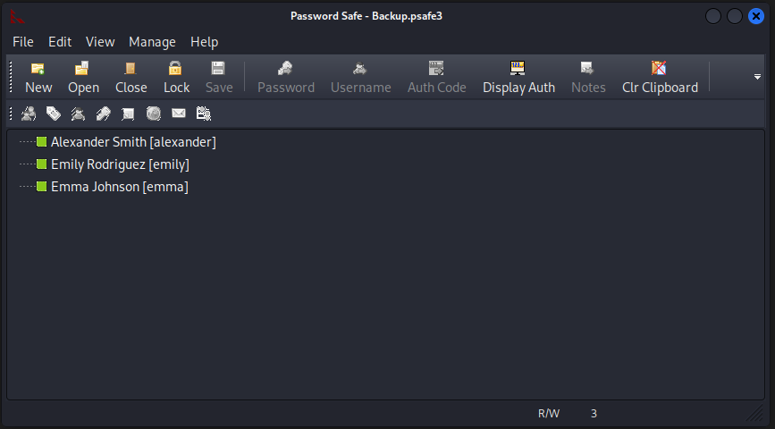Click the Title drag icon (tag)

point(54,114)
